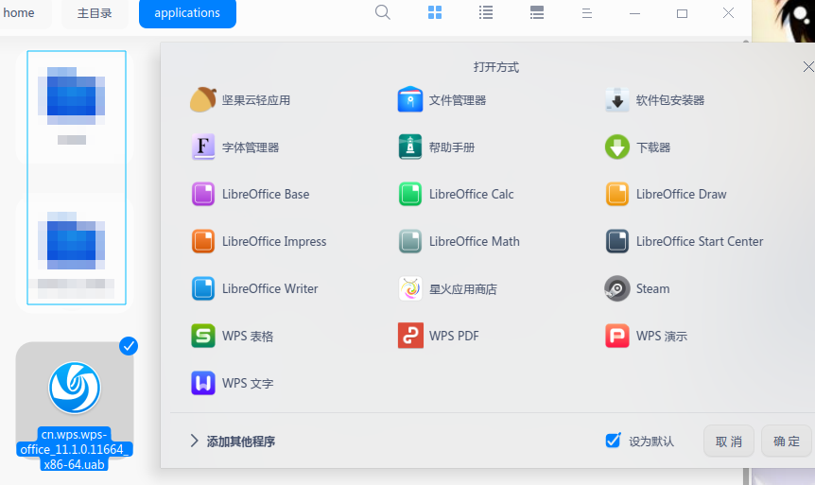
Task: Select LibreOffice Draw icon
Action: [617, 195]
